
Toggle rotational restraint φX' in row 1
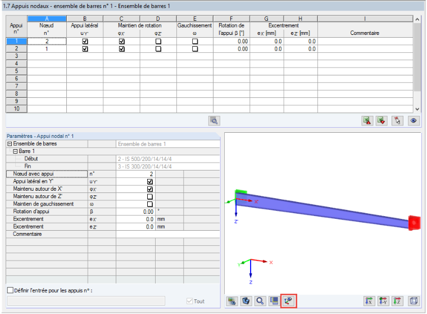pos(122,41)
